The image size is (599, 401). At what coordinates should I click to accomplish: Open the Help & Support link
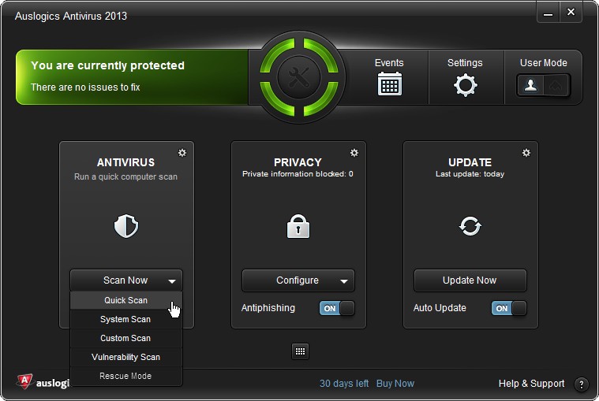tap(531, 384)
